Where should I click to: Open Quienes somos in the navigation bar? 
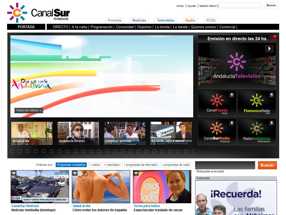tap(203, 27)
